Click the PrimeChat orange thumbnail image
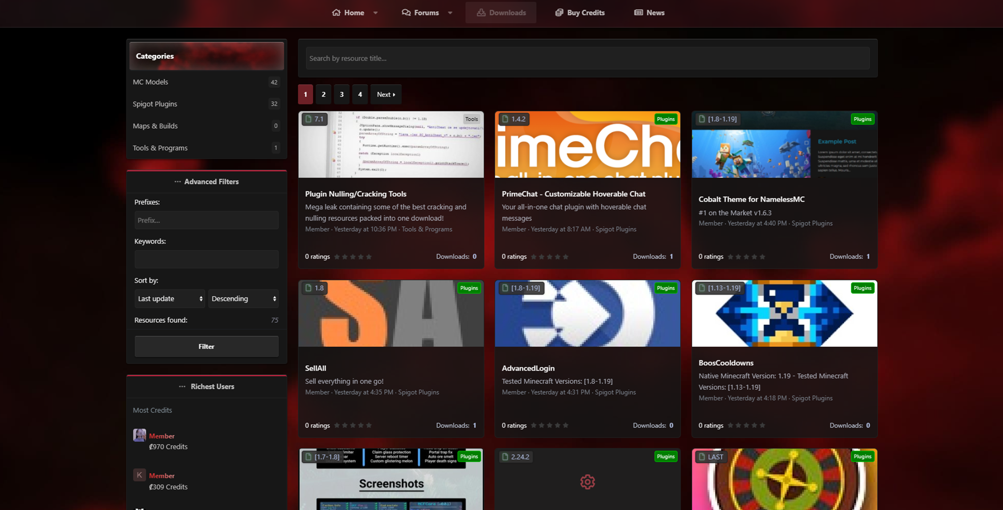1003x510 pixels. pos(587,144)
